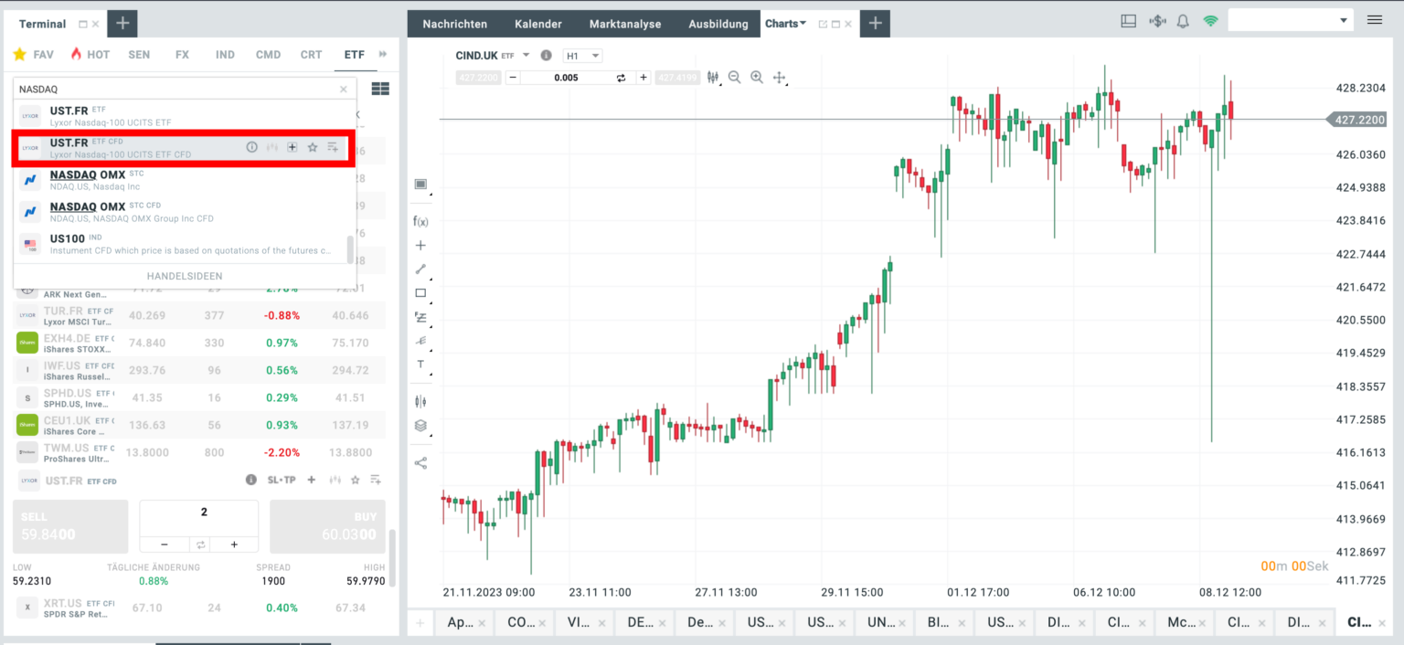Star UST.FR to add it to favorites
1404x645 pixels.
click(312, 146)
